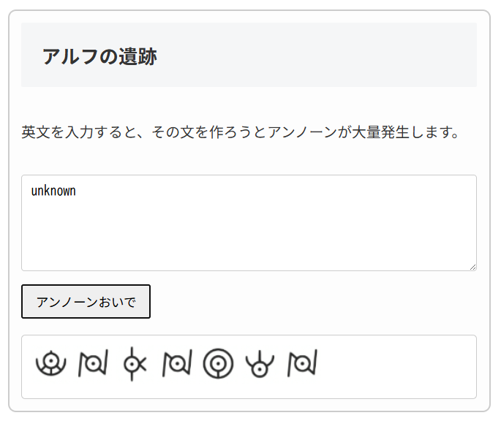Screen dimensions: 501x429
Task: Select the concentric-circle Unown O glyph
Action: [x=218, y=363]
